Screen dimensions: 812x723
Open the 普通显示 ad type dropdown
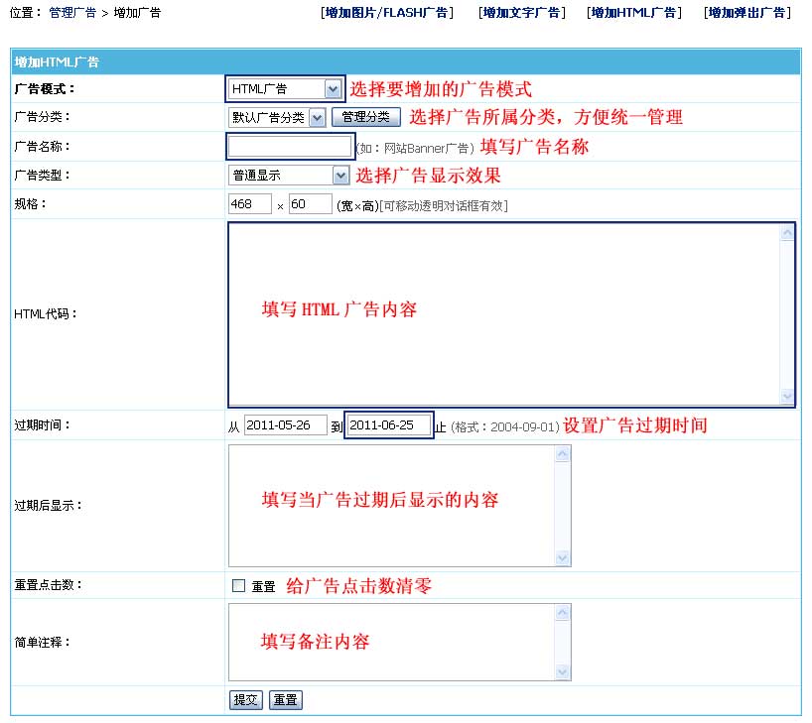click(x=289, y=176)
